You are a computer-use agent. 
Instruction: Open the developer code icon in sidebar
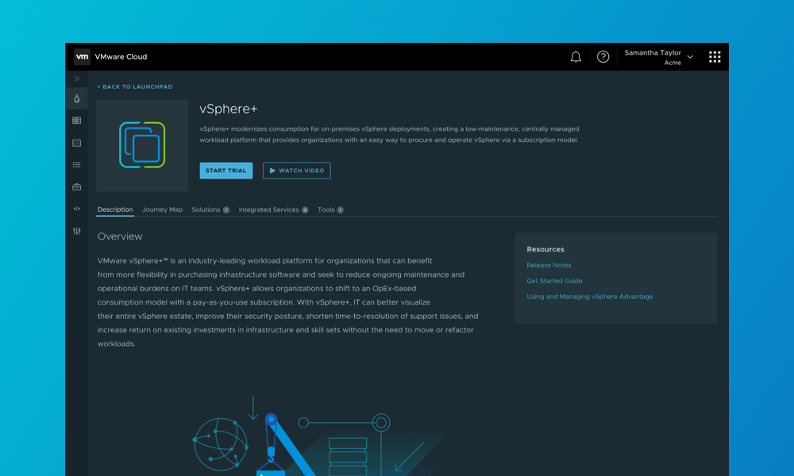tap(76, 209)
